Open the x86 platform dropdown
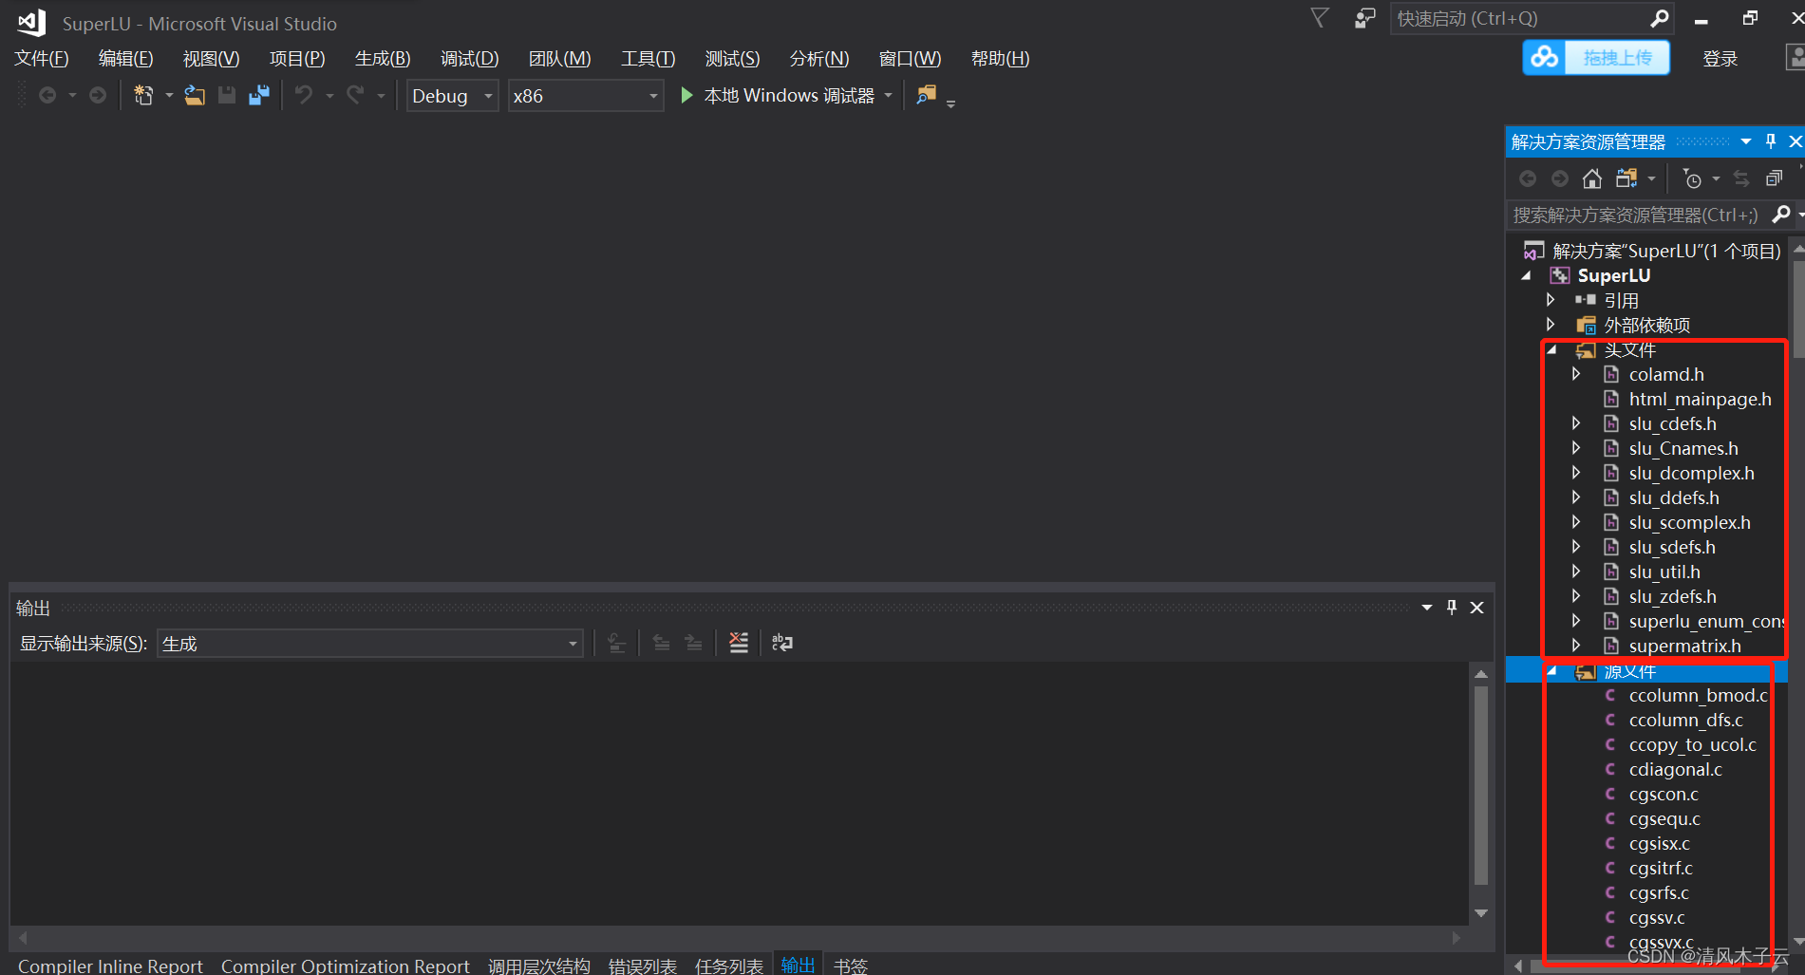 point(585,96)
